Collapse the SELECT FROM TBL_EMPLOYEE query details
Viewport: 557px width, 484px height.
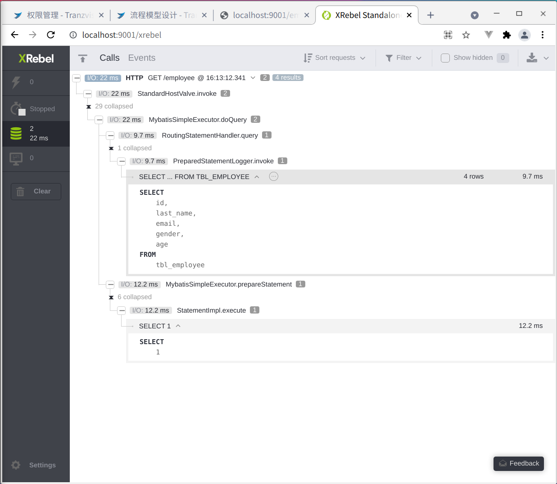pos(257,177)
